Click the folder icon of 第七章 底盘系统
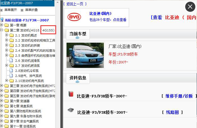This screenshot has height=128, width=197. click(x=6, y=106)
